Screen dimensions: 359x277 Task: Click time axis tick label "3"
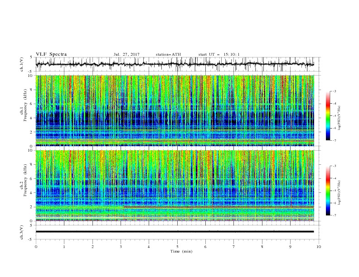point(121,247)
